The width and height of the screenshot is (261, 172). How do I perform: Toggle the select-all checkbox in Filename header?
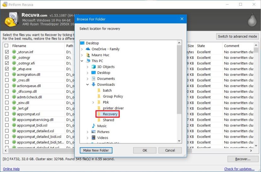(x=6, y=46)
